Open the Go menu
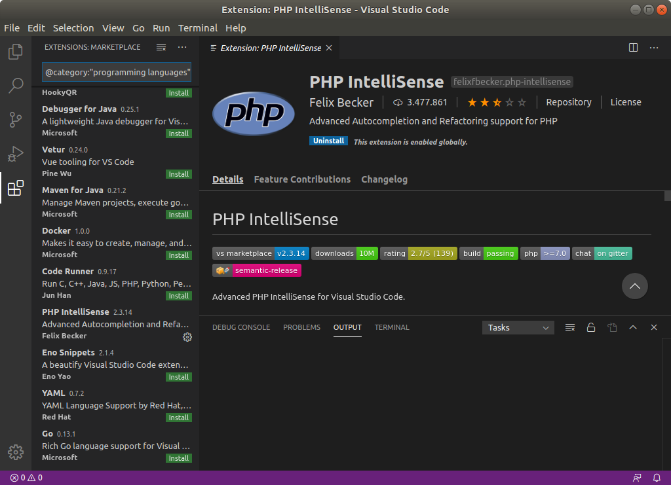The height and width of the screenshot is (485, 671). point(138,28)
